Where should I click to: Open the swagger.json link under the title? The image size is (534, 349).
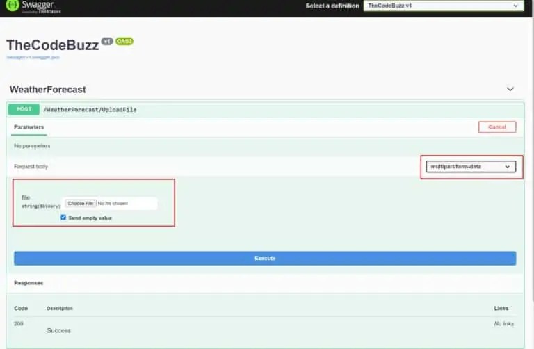(x=33, y=57)
